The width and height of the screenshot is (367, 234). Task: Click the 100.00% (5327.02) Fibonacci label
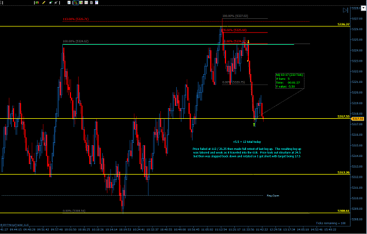[x=235, y=16]
